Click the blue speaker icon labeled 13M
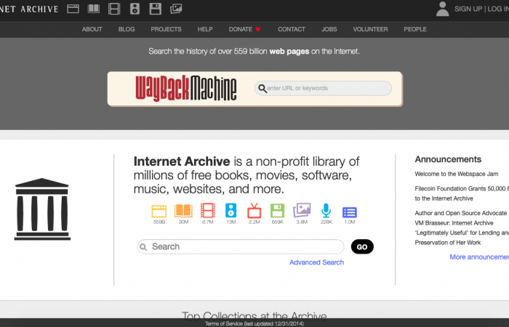The width and height of the screenshot is (509, 327). click(231, 211)
